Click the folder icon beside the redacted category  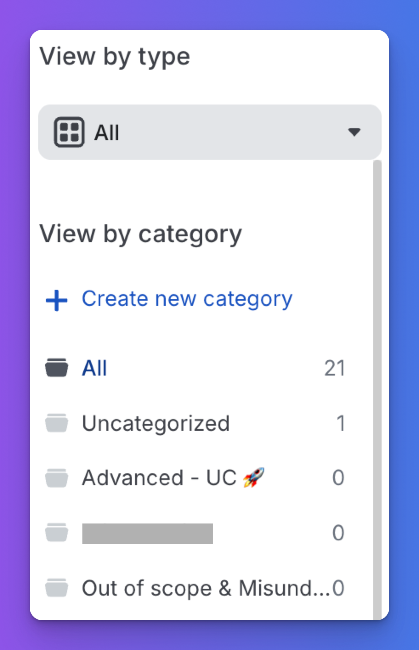(57, 532)
